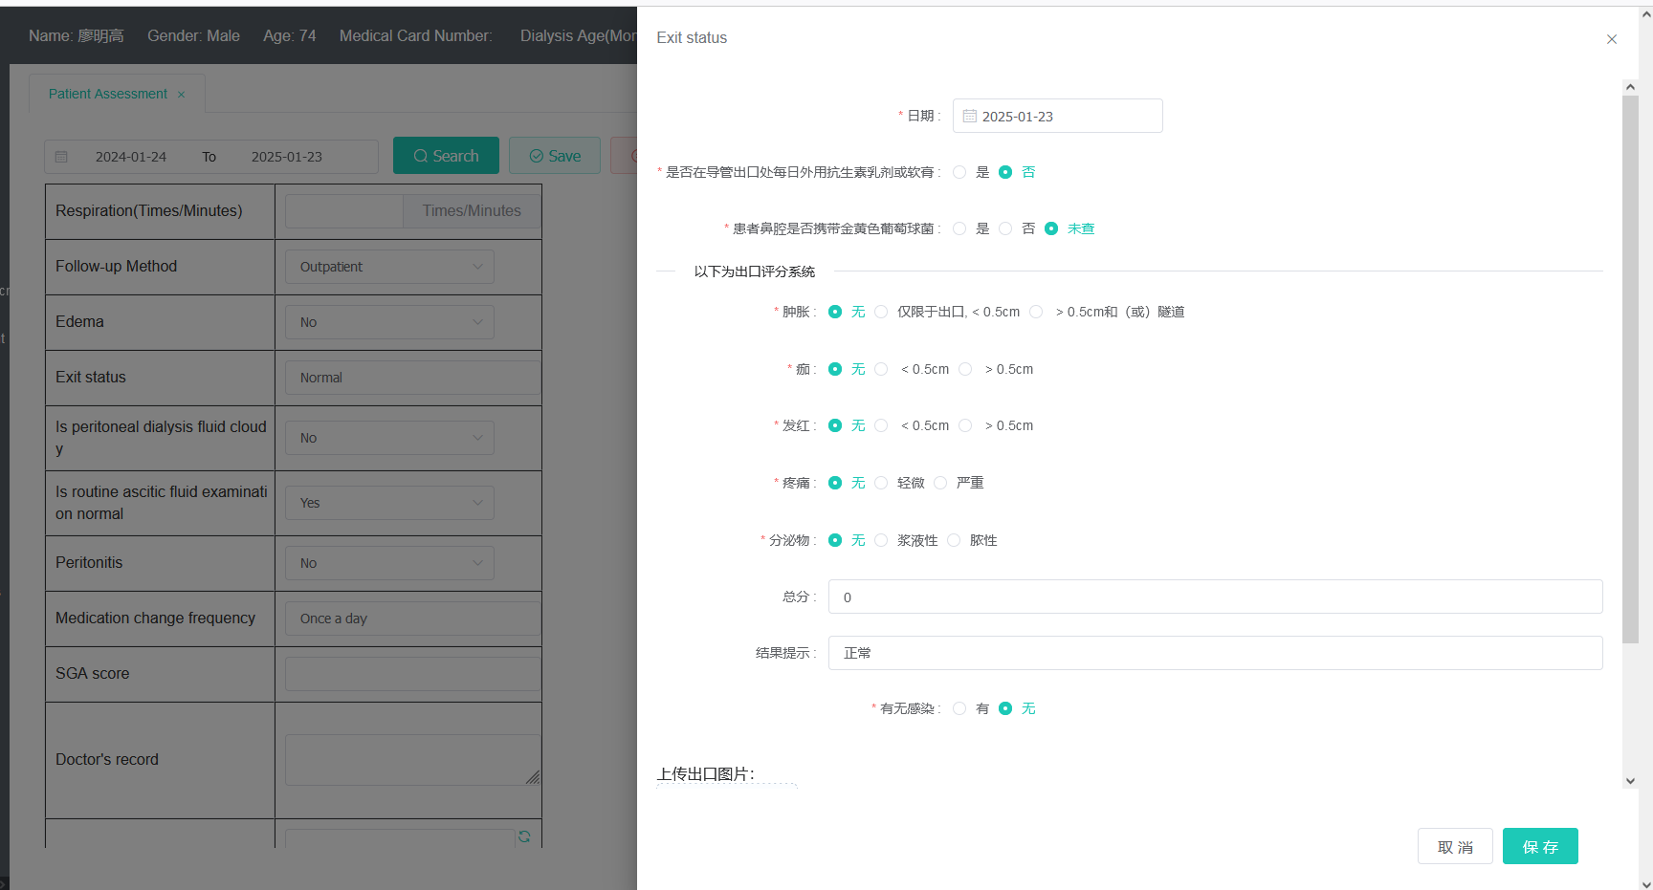
Task: Click the Doctor's record text area
Action: coord(413,760)
